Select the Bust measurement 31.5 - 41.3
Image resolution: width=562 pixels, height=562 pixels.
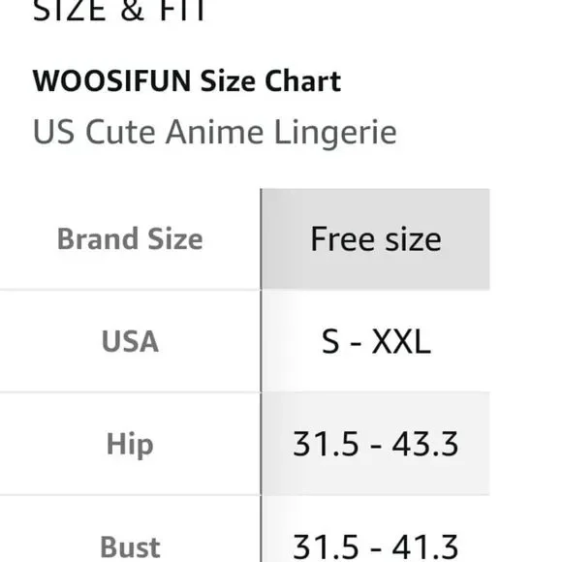tap(375, 546)
